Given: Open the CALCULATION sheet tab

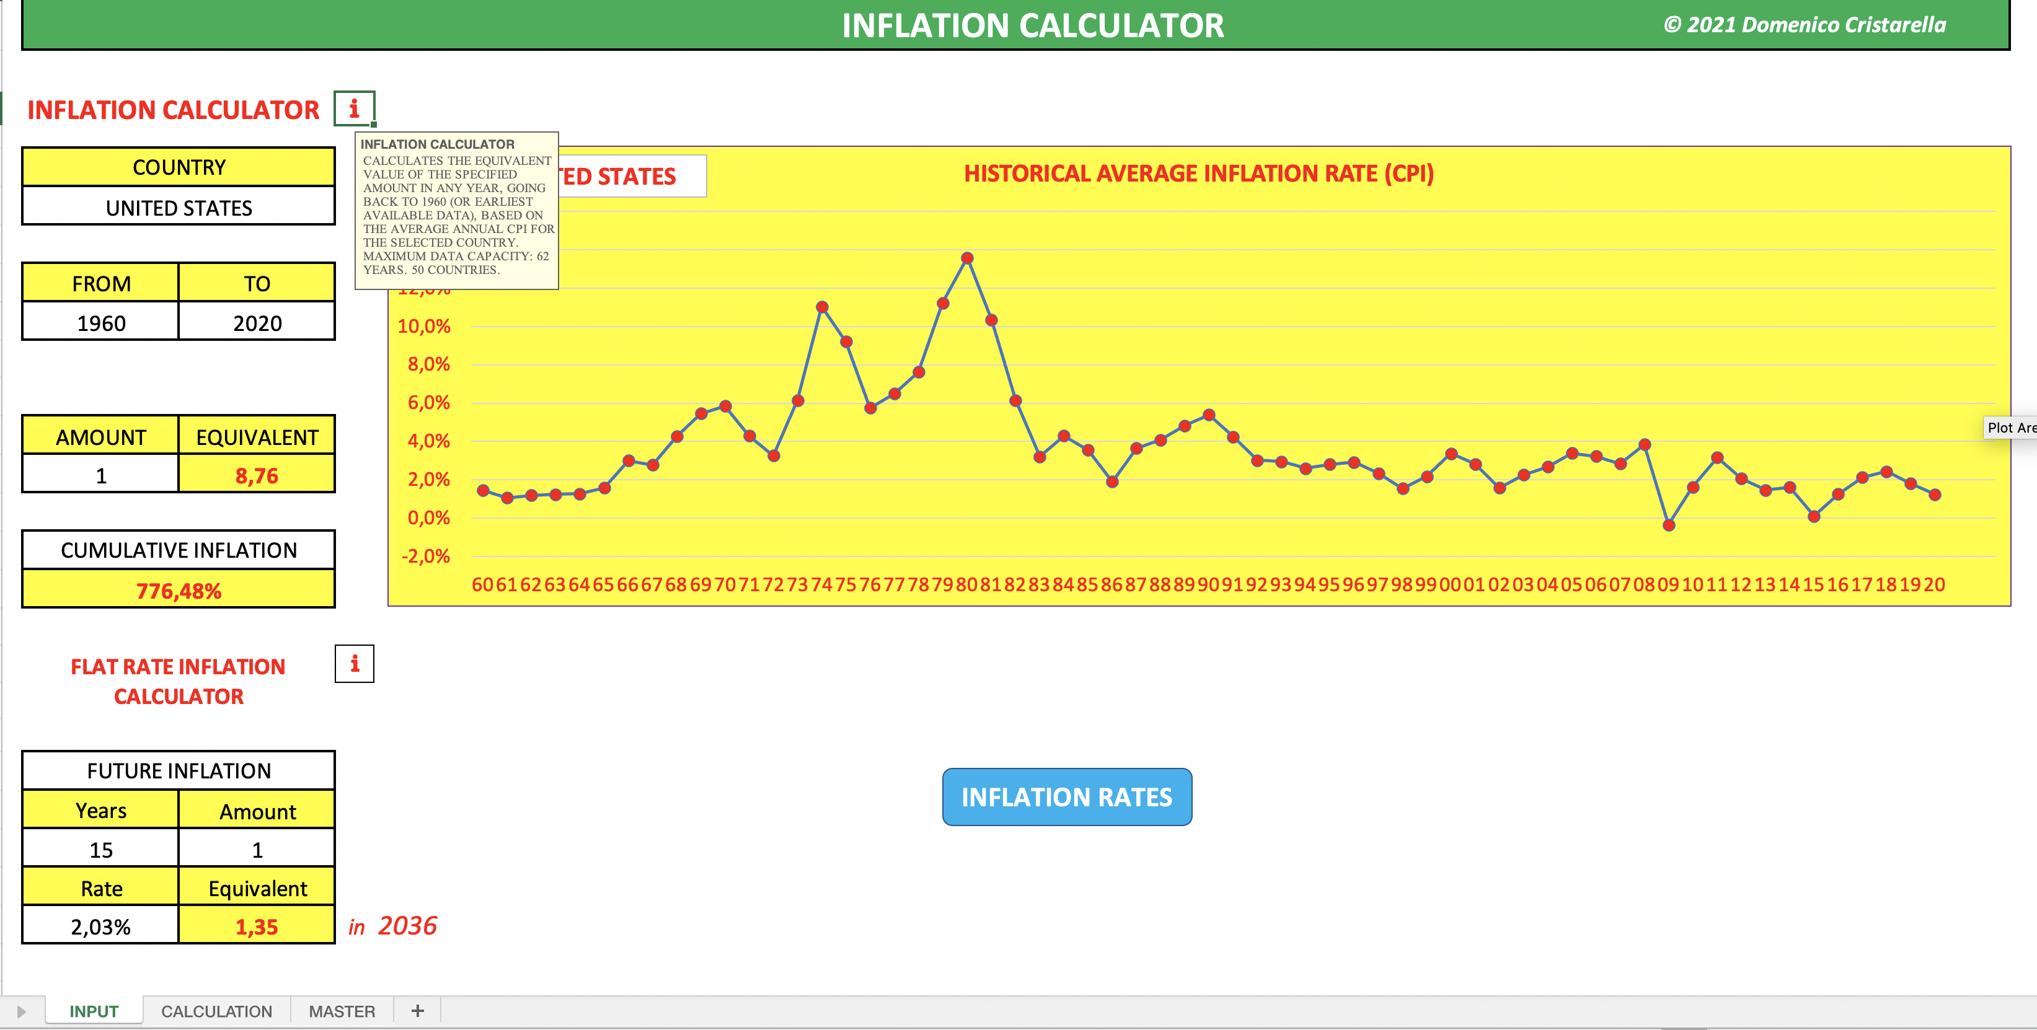Looking at the screenshot, I should click(217, 1011).
